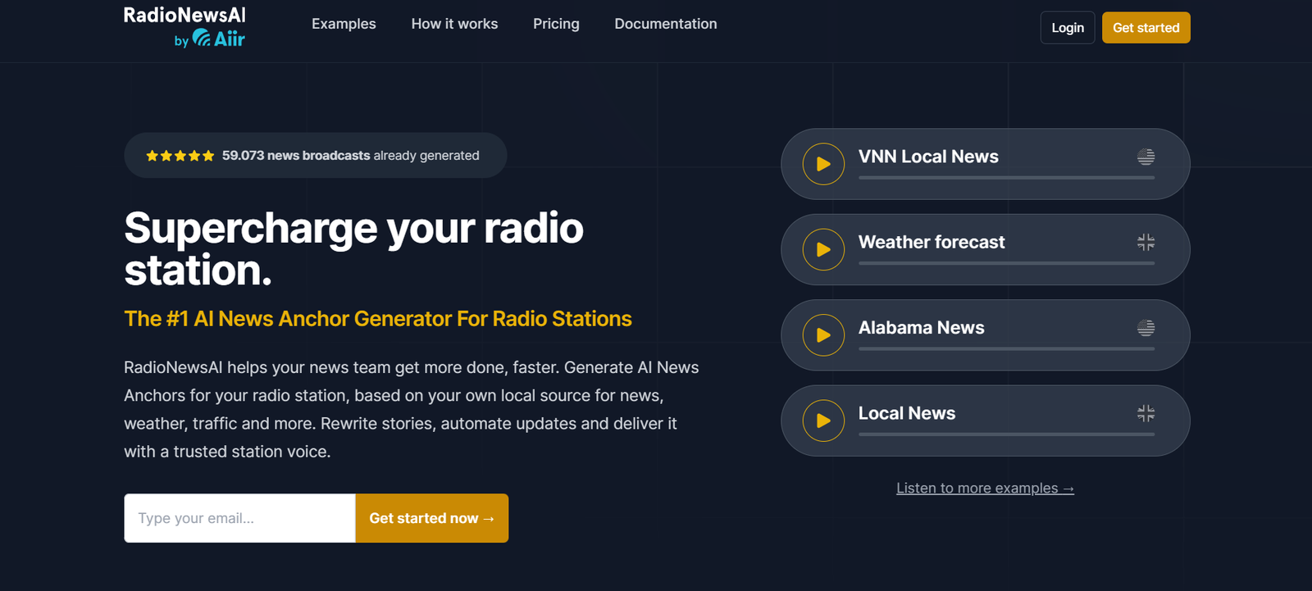Seek on the VNN Local News progress bar
This screenshot has width=1312, height=591.
1006,177
